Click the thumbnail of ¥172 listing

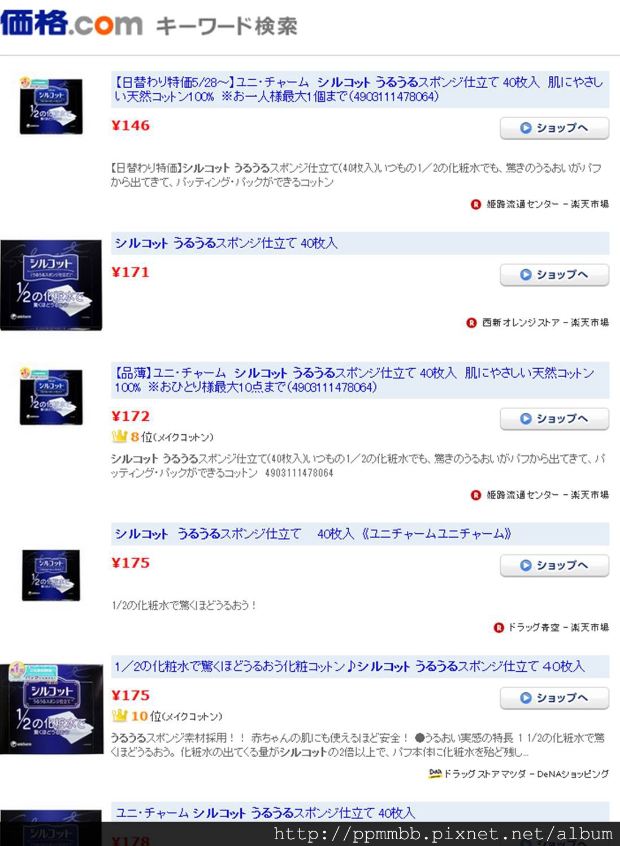click(51, 396)
